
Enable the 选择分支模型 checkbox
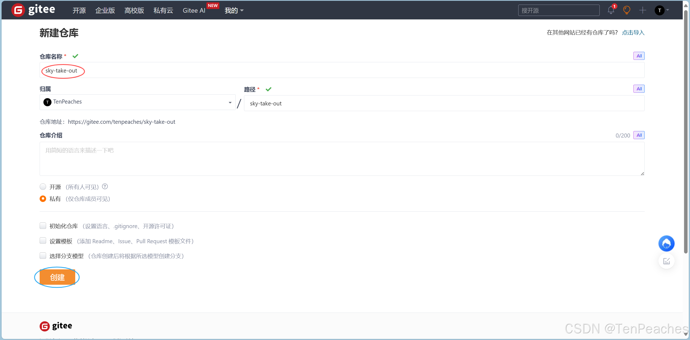tap(43, 256)
